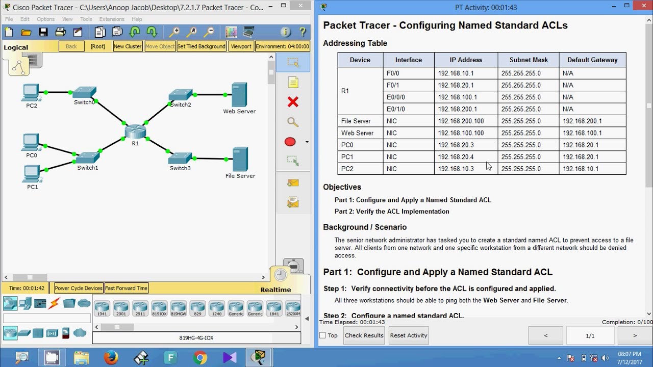Open Custom Devices Dialog icon
The image size is (653, 367).
pos(248,32)
